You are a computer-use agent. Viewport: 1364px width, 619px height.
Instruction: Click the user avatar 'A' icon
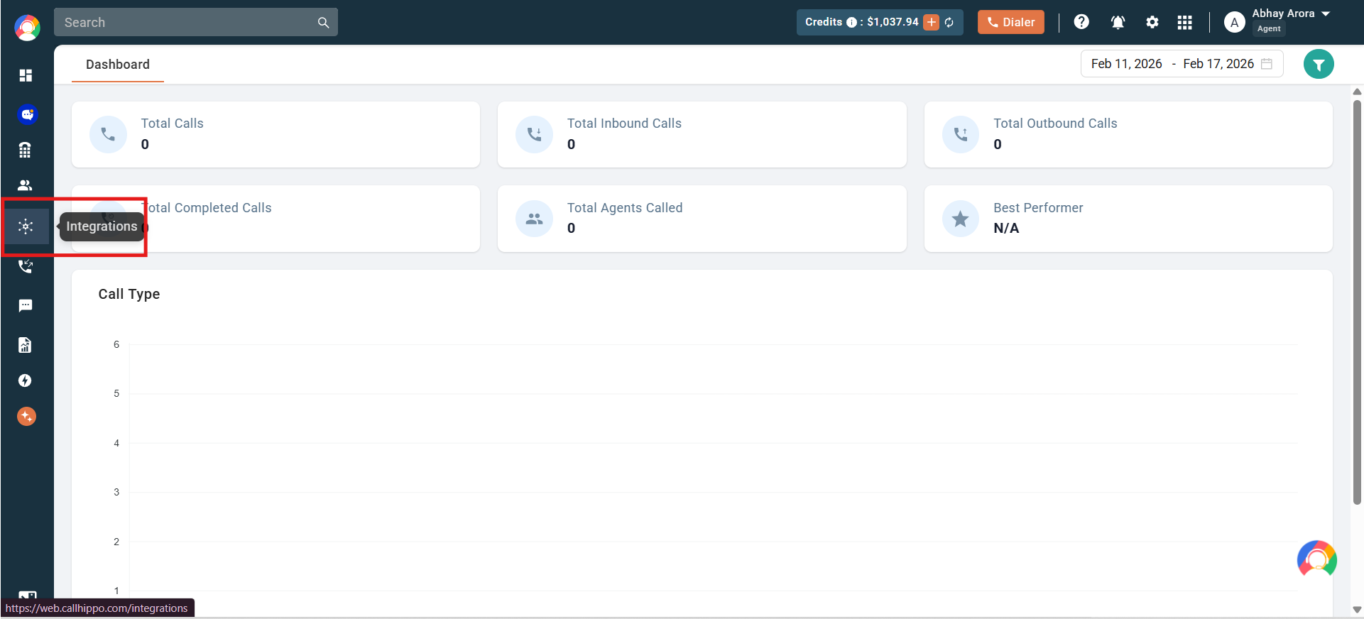pyautogui.click(x=1235, y=23)
